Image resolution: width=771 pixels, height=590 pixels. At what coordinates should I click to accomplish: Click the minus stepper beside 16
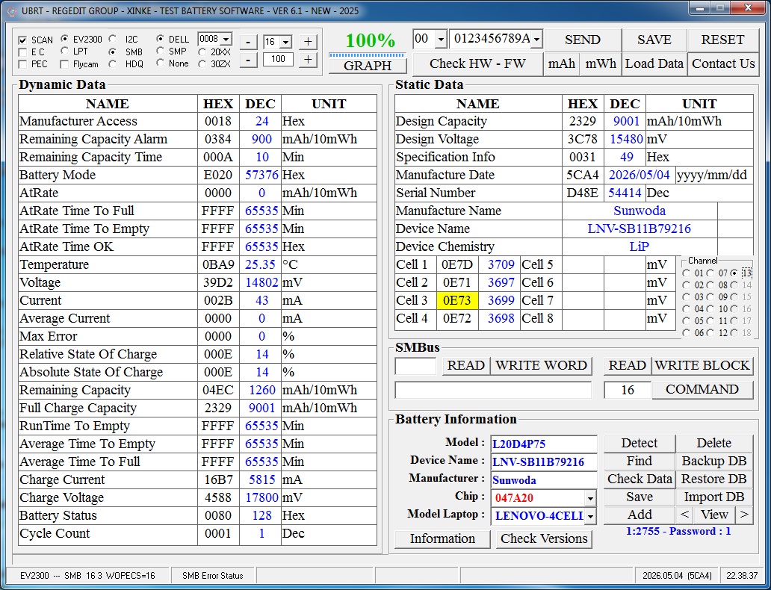tap(248, 42)
